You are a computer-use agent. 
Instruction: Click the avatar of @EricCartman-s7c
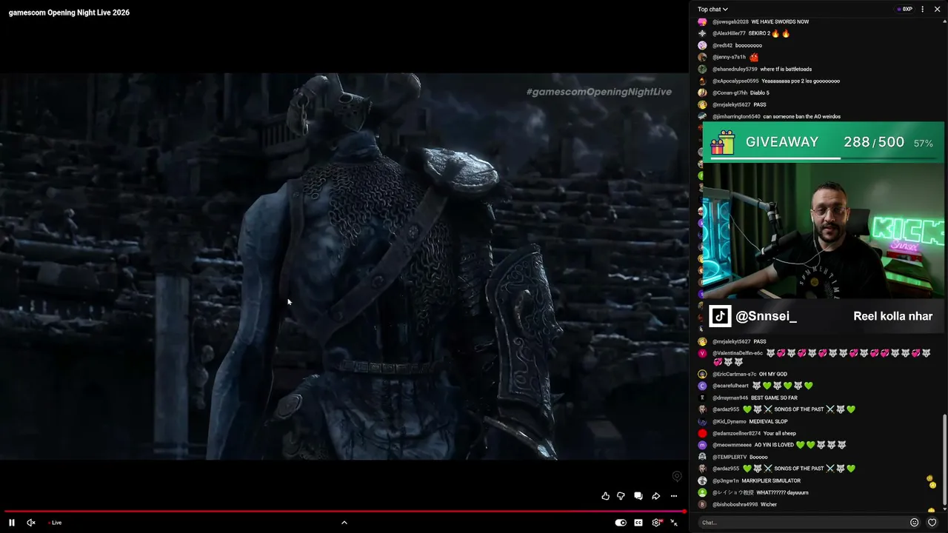pos(702,374)
